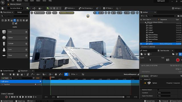Open the Outliner filter options
Viewport: 182px width, 102px height.
tap(142, 16)
